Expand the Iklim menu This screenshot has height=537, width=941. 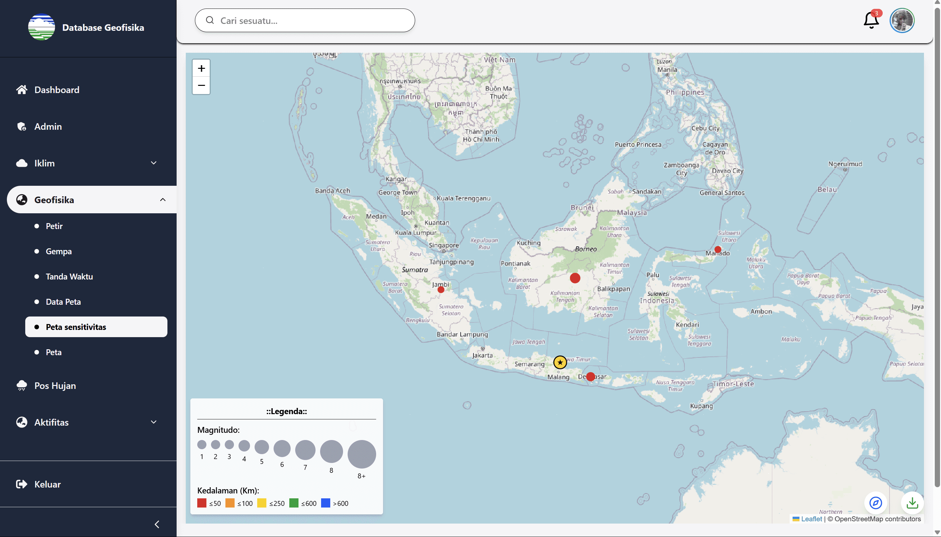pyautogui.click(x=154, y=163)
